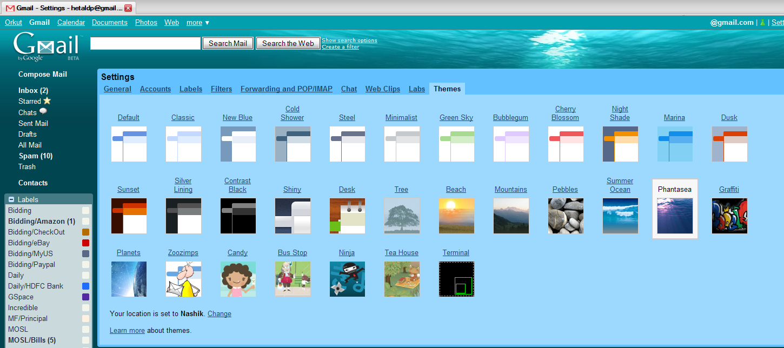Choose the Zoozimps theme thumbnail

point(183,279)
